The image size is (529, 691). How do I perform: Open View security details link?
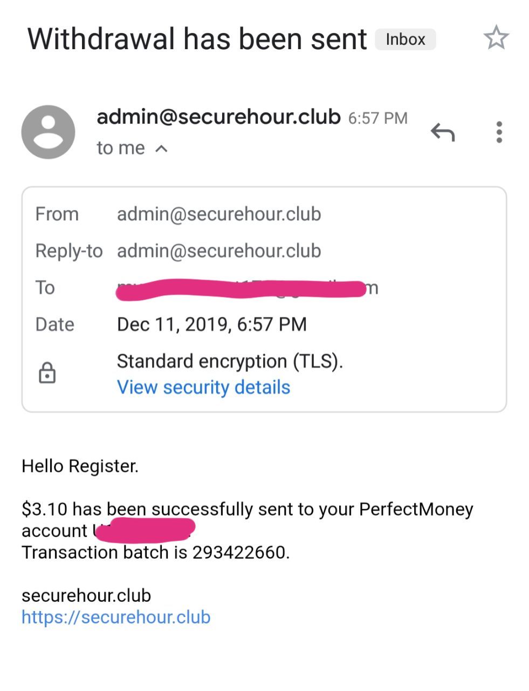click(203, 387)
